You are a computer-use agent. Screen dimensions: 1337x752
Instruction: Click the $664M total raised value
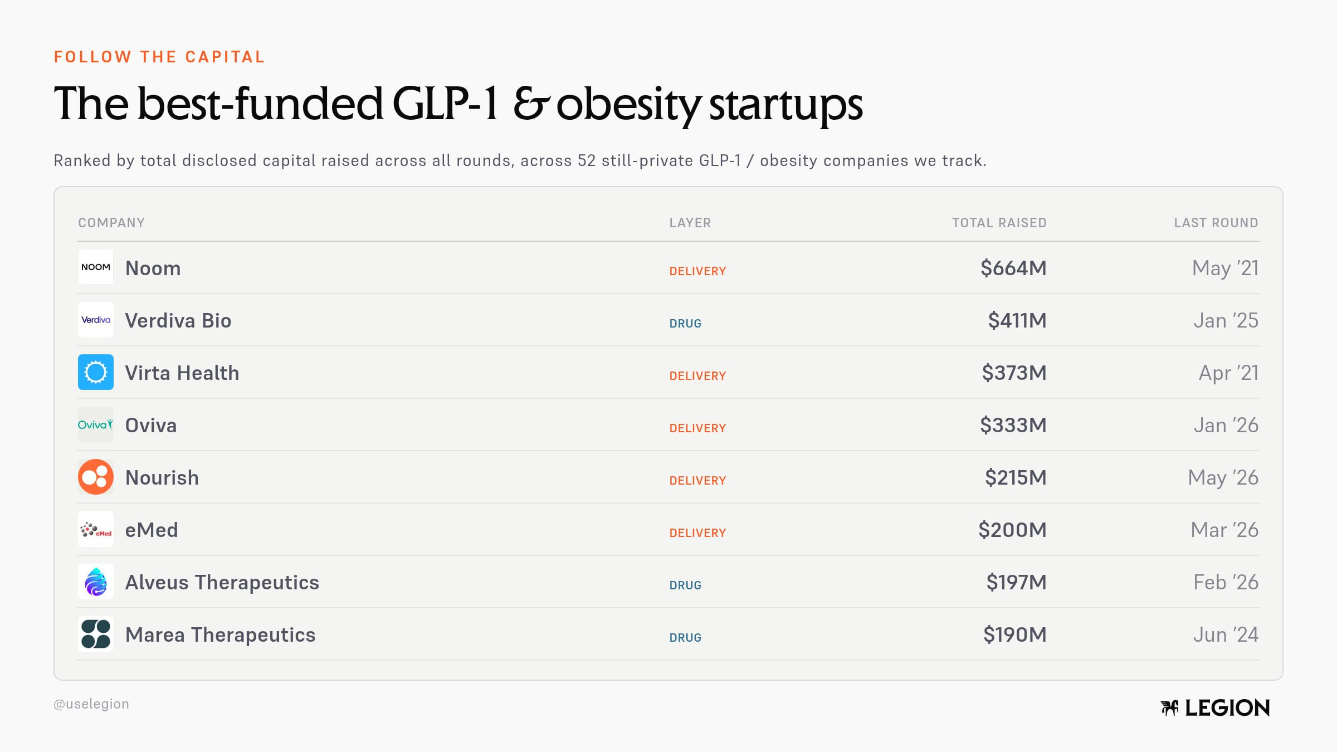1013,268
